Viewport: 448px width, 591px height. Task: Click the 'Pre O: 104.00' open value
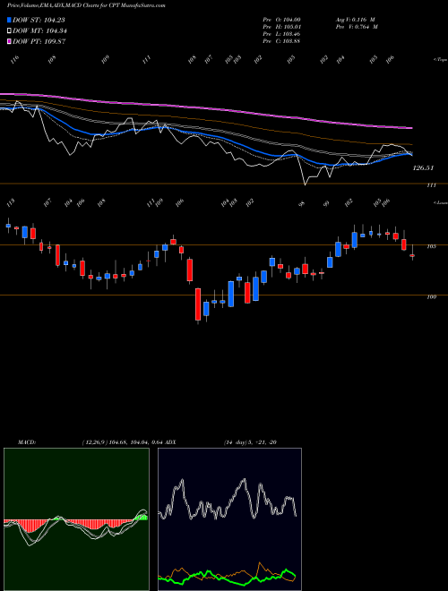(281, 20)
